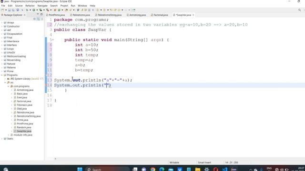Switch to the PalindromeString.java editor tab
305x171 pixels.
click(x=108, y=15)
